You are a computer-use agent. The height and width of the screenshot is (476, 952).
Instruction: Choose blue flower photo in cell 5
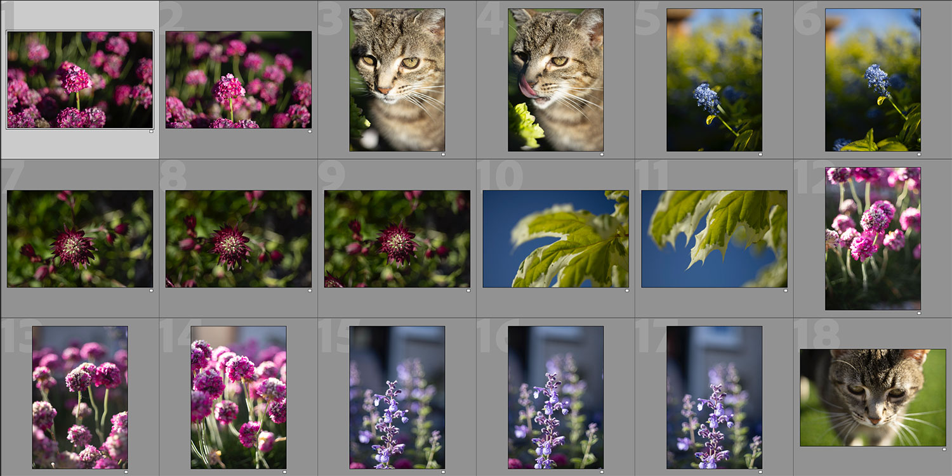715,80
